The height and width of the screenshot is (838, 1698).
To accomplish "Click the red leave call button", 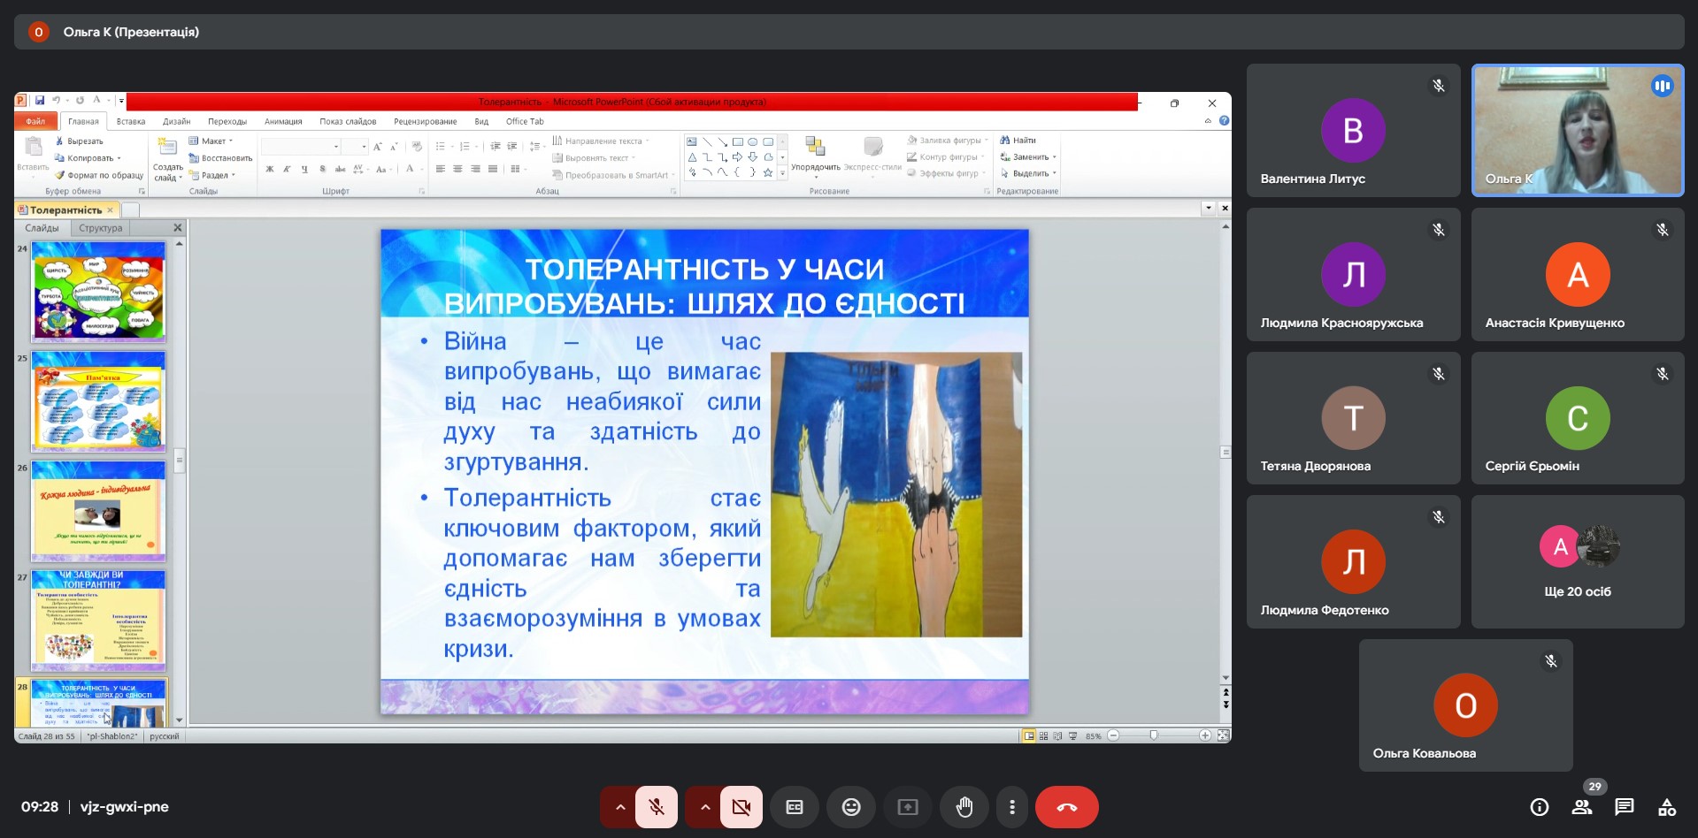I will point(1066,807).
